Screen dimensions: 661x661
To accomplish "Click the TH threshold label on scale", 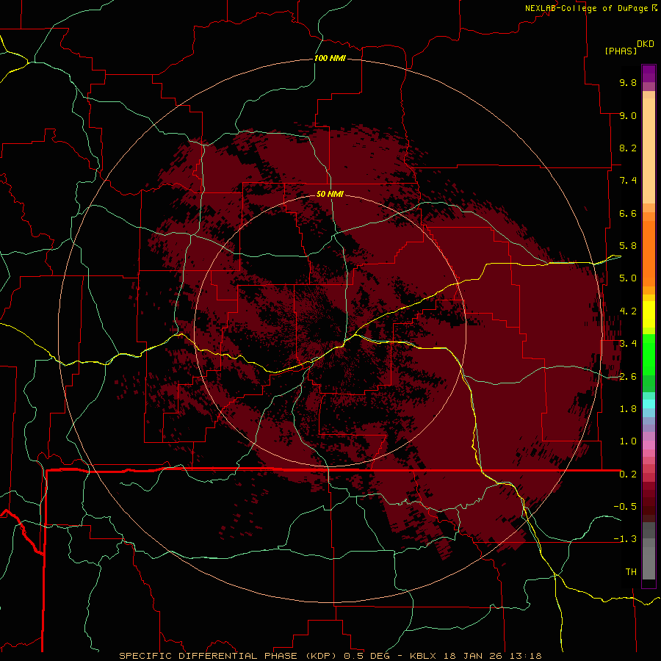I will tap(631, 572).
